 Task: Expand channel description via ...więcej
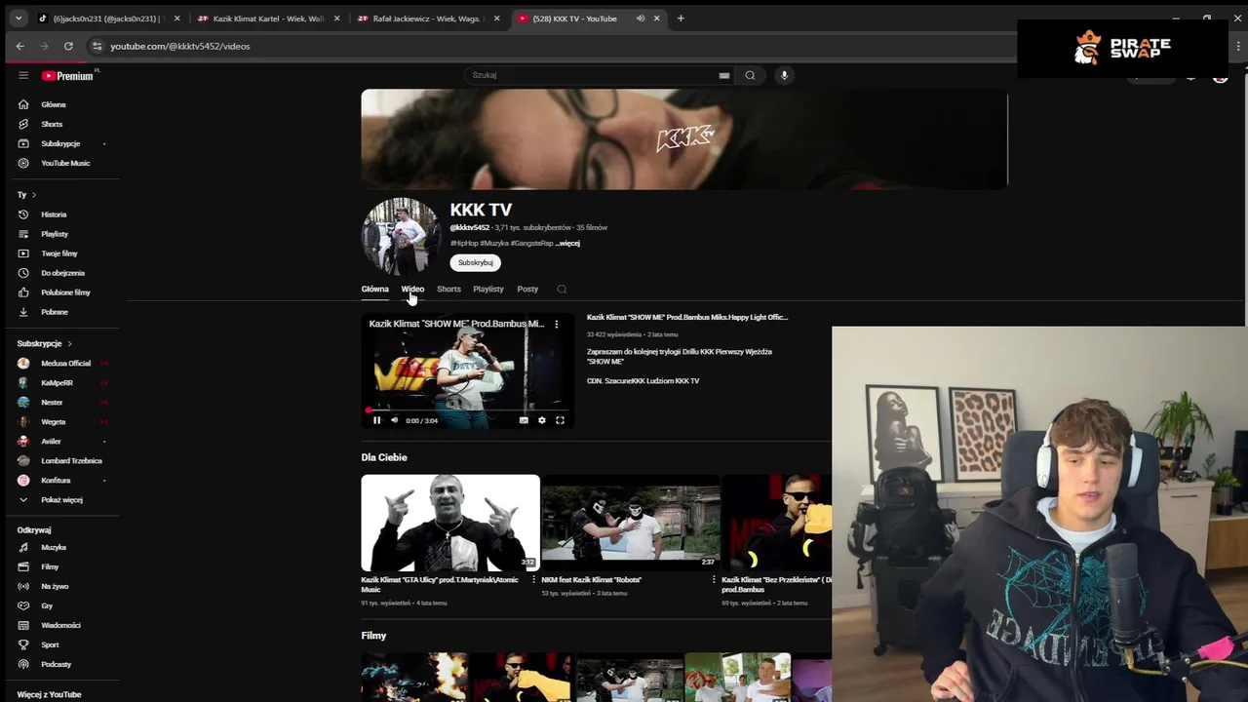point(567,243)
